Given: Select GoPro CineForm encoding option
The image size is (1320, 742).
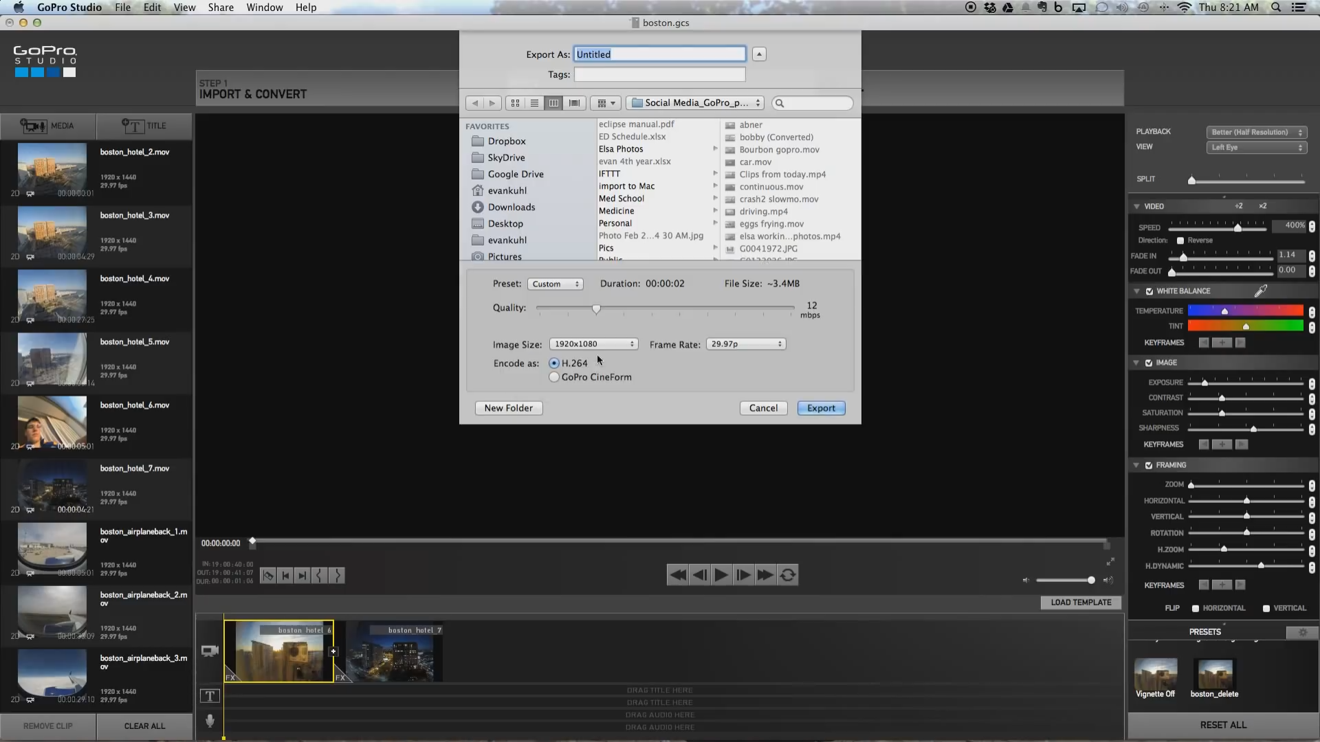Looking at the screenshot, I should 554,377.
